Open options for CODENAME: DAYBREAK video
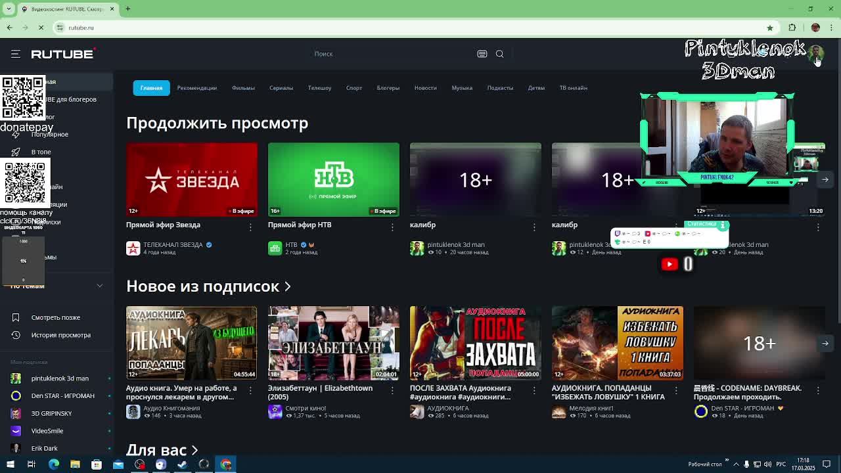 pyautogui.click(x=818, y=390)
